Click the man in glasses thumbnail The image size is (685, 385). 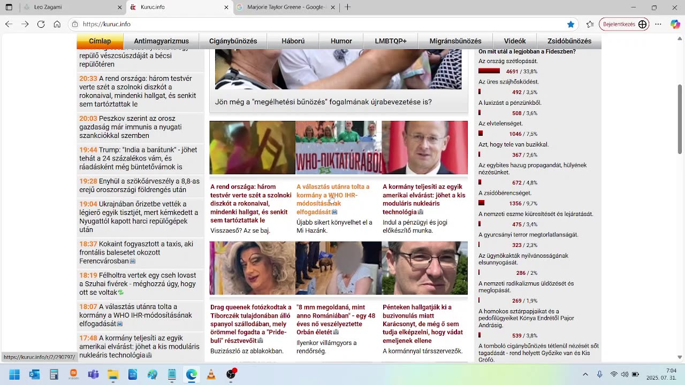coord(425,268)
